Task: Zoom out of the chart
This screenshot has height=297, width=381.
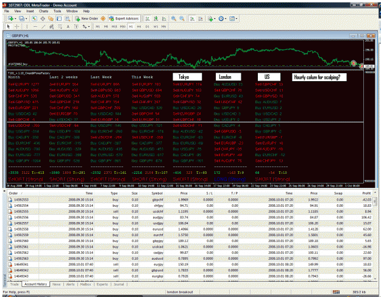Action: pos(182,18)
